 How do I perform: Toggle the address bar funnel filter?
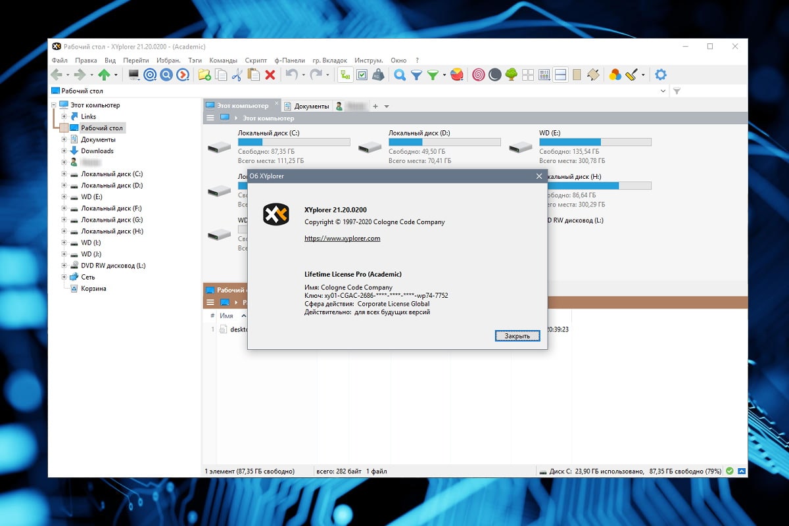coord(677,91)
